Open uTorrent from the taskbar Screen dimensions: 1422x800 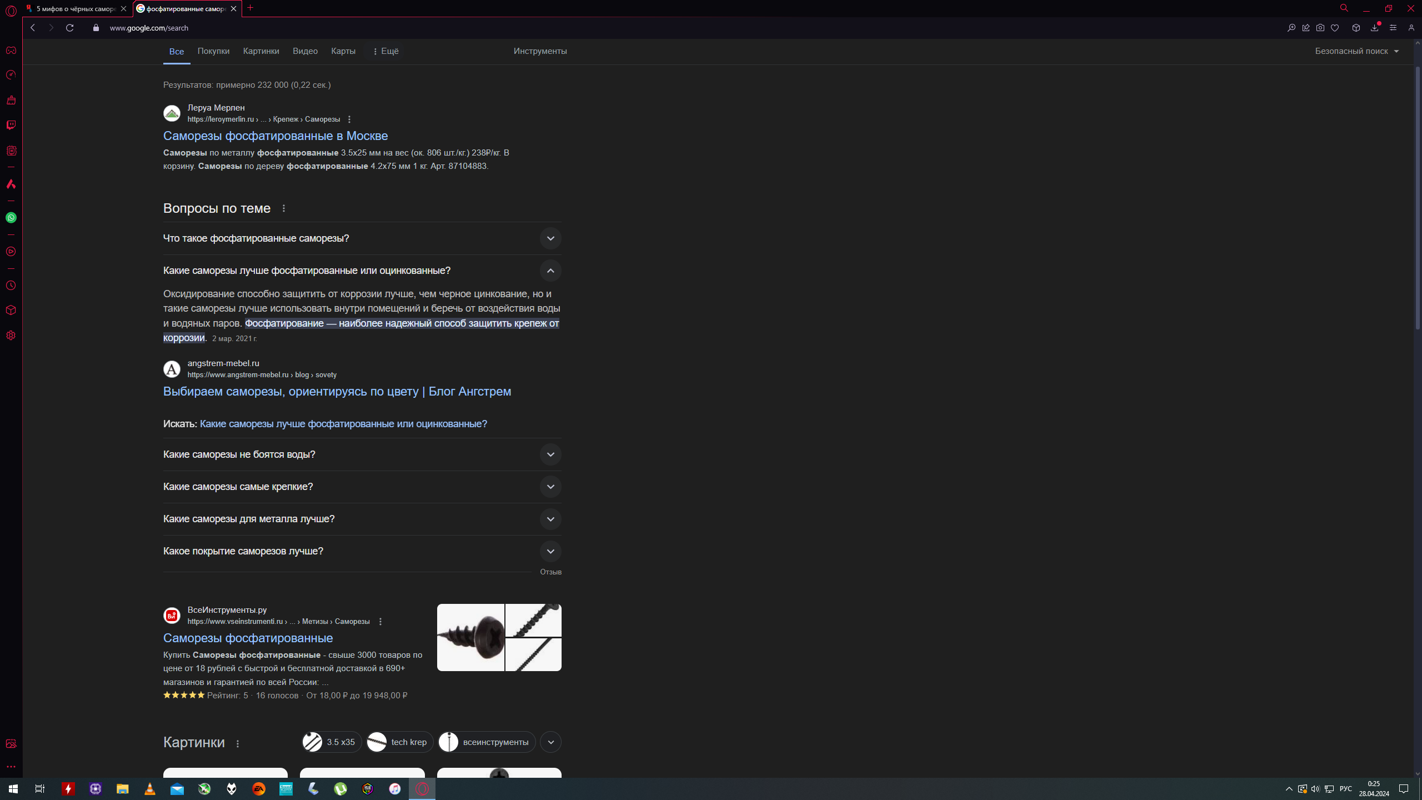pyautogui.click(x=341, y=789)
